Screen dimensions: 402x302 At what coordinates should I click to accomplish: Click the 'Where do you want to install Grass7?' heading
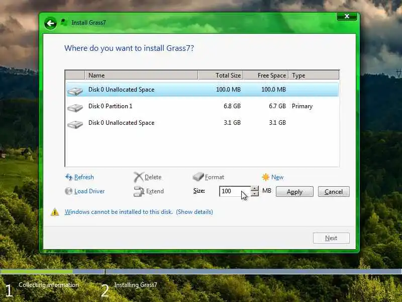point(129,48)
